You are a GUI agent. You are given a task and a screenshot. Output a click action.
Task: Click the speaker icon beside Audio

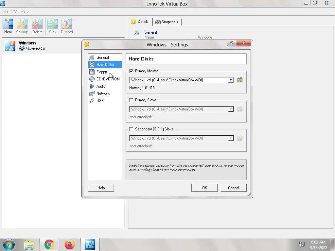pos(92,86)
